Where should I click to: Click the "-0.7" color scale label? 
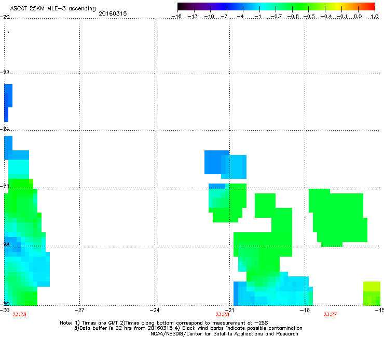click(x=276, y=17)
